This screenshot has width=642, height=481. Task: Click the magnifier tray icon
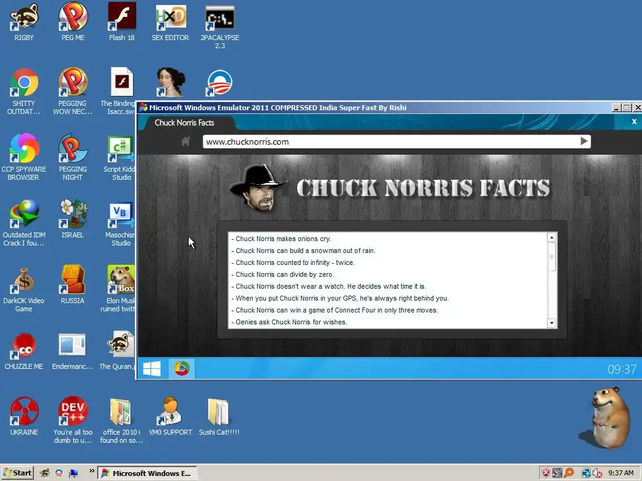[x=568, y=473]
